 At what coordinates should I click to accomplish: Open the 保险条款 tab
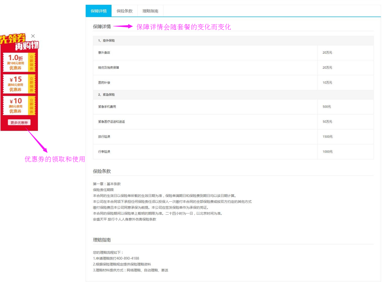tap(125, 11)
